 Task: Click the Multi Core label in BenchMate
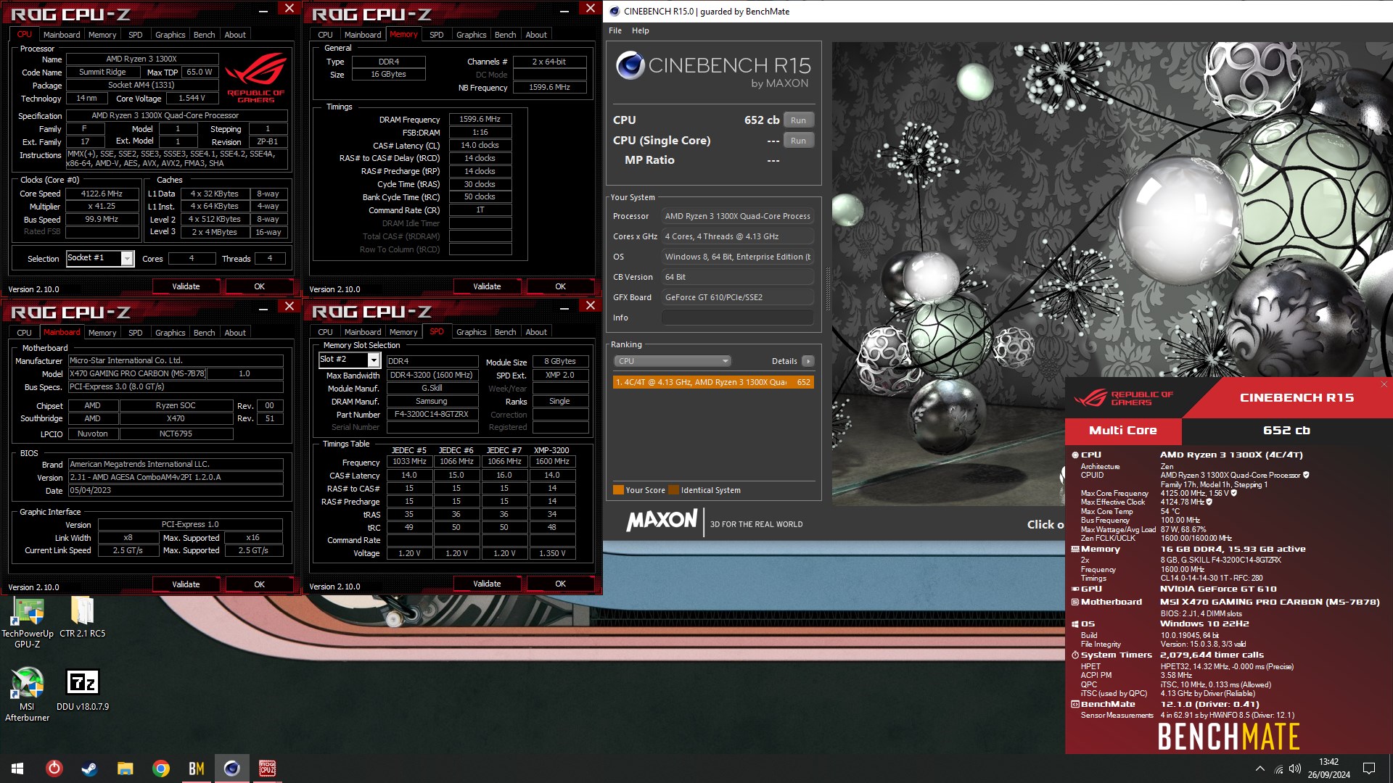click(x=1122, y=431)
